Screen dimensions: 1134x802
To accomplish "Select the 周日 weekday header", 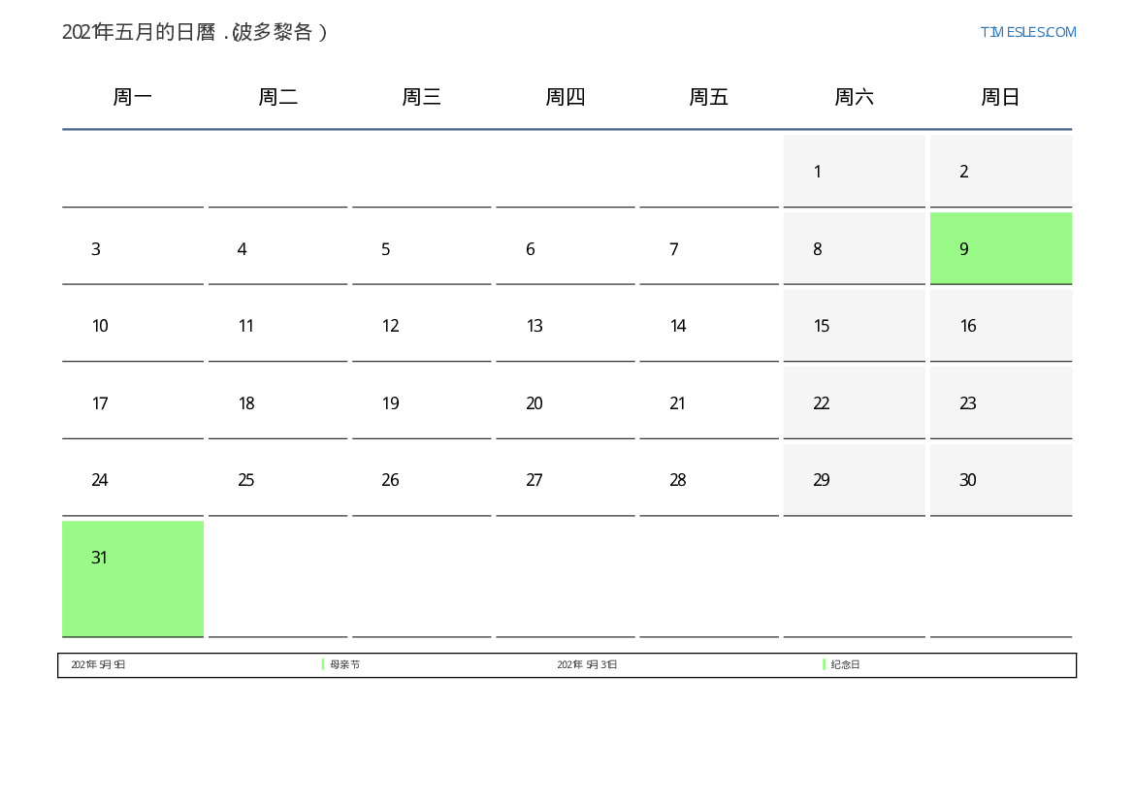I will [x=1001, y=97].
